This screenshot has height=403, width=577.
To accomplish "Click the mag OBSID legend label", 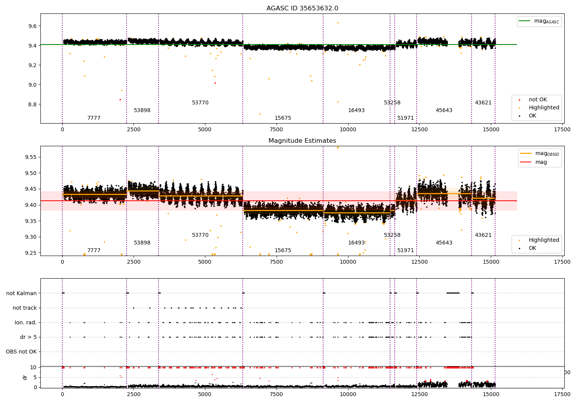I will (547, 154).
